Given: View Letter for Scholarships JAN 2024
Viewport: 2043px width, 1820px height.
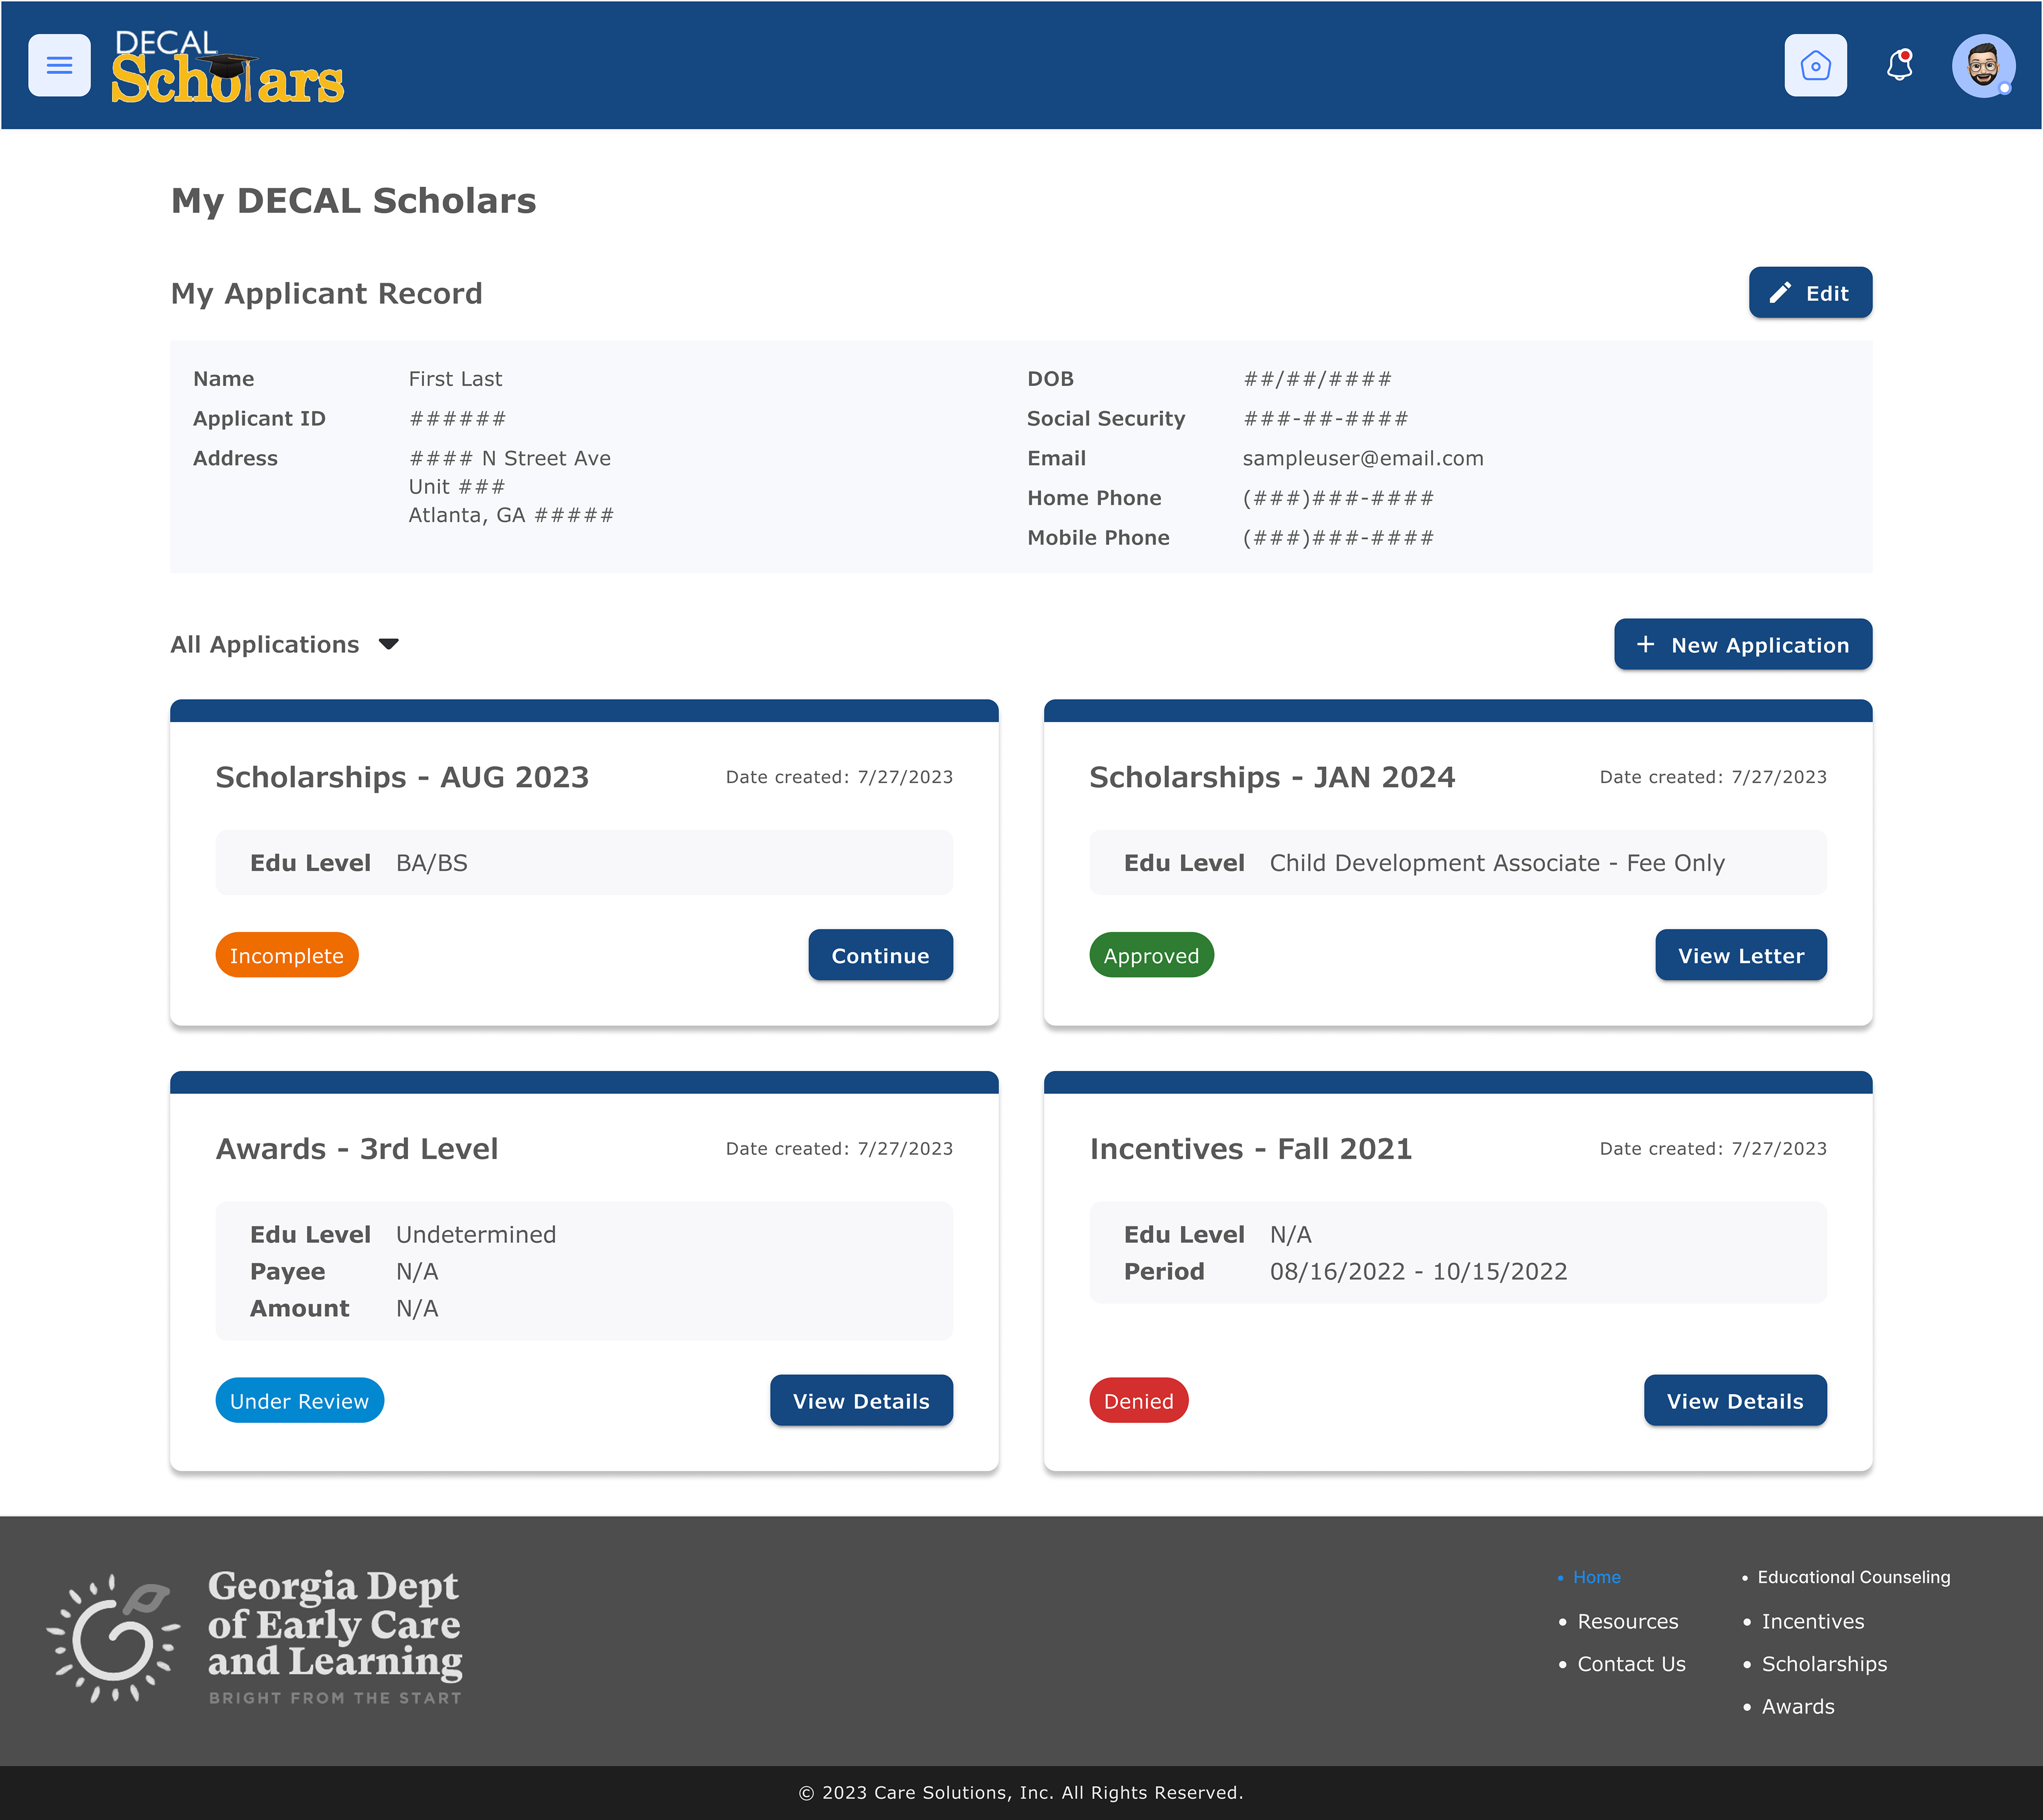Looking at the screenshot, I should click(1741, 956).
